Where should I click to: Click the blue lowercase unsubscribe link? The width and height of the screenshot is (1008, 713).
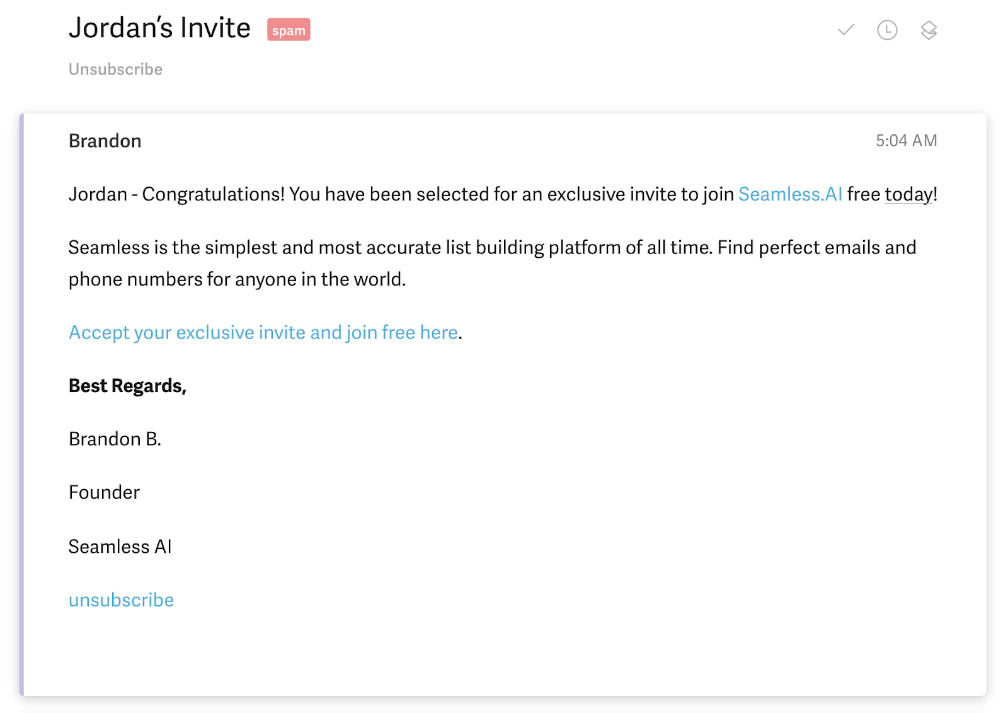121,600
